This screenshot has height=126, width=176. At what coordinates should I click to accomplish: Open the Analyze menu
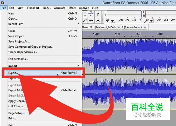click(84, 8)
